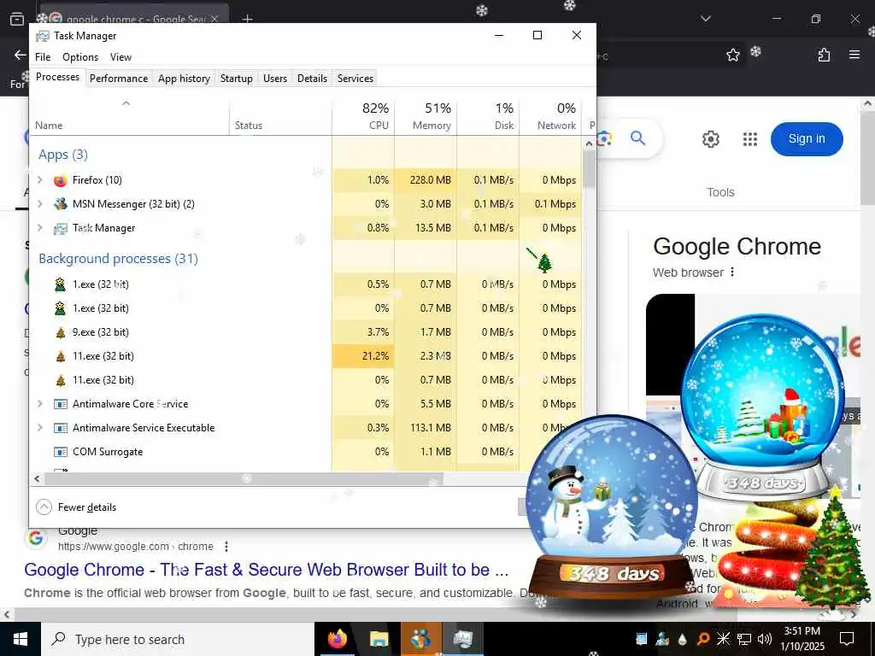Switch to the Startup tab

237,79
